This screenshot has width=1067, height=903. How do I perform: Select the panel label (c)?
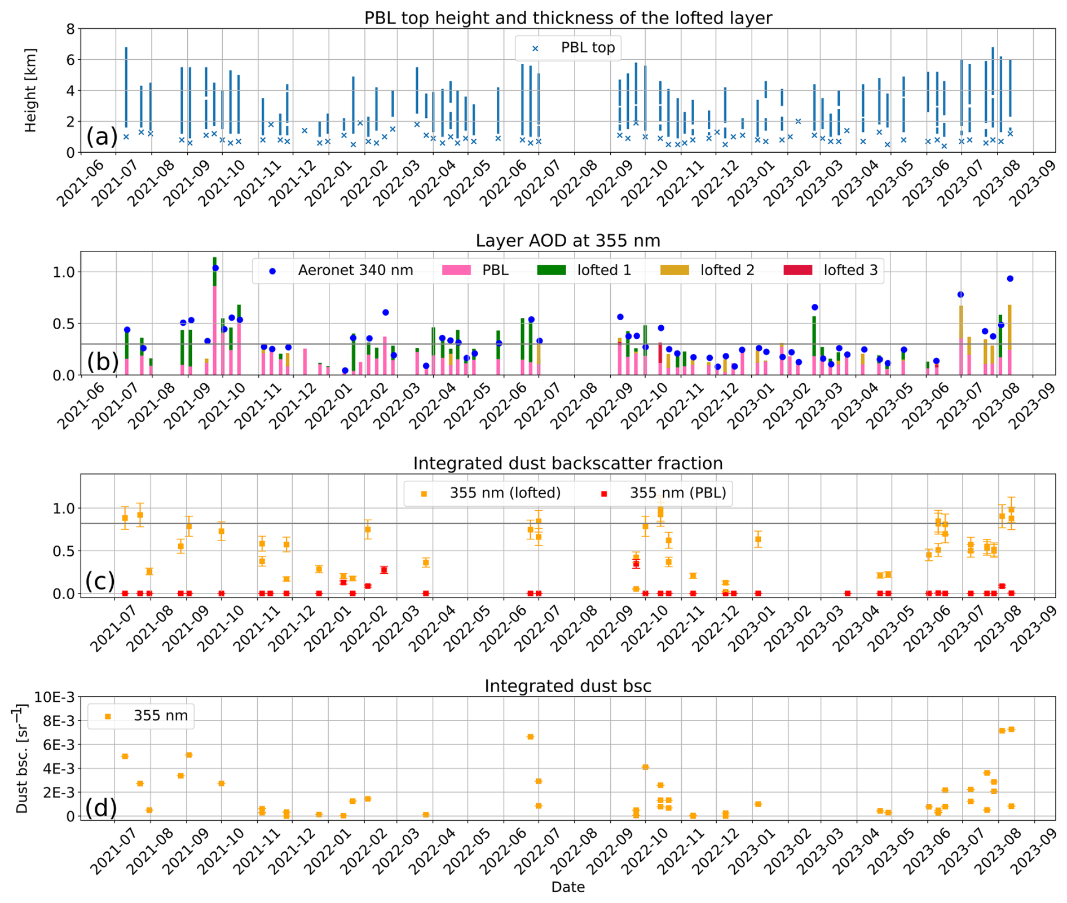(100, 581)
